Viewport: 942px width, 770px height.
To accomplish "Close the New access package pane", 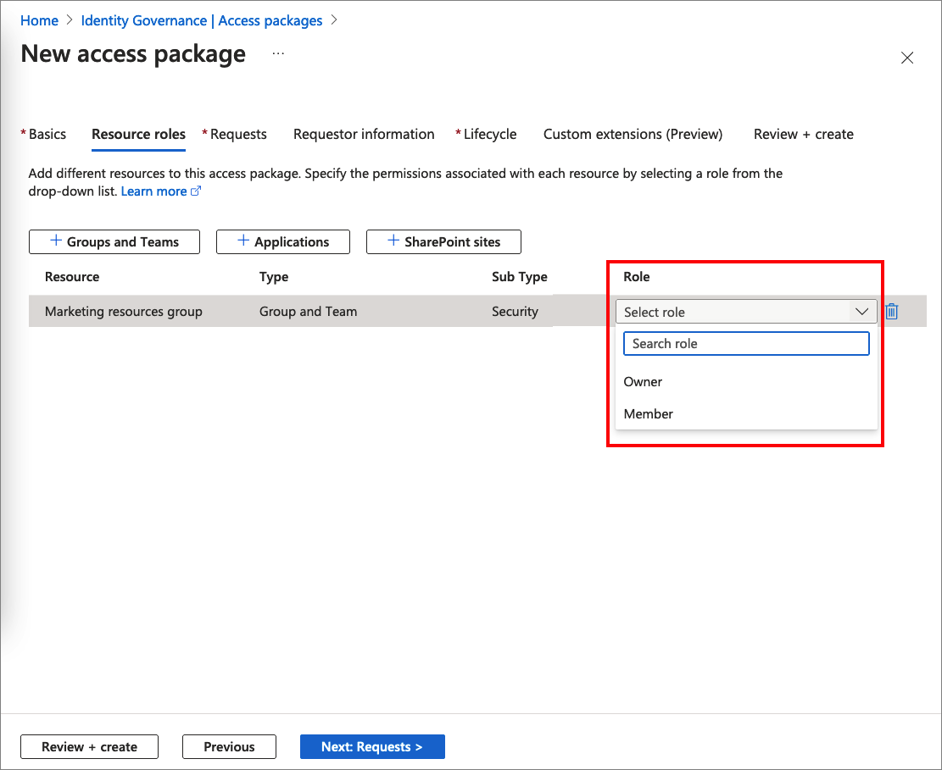I will click(x=907, y=58).
